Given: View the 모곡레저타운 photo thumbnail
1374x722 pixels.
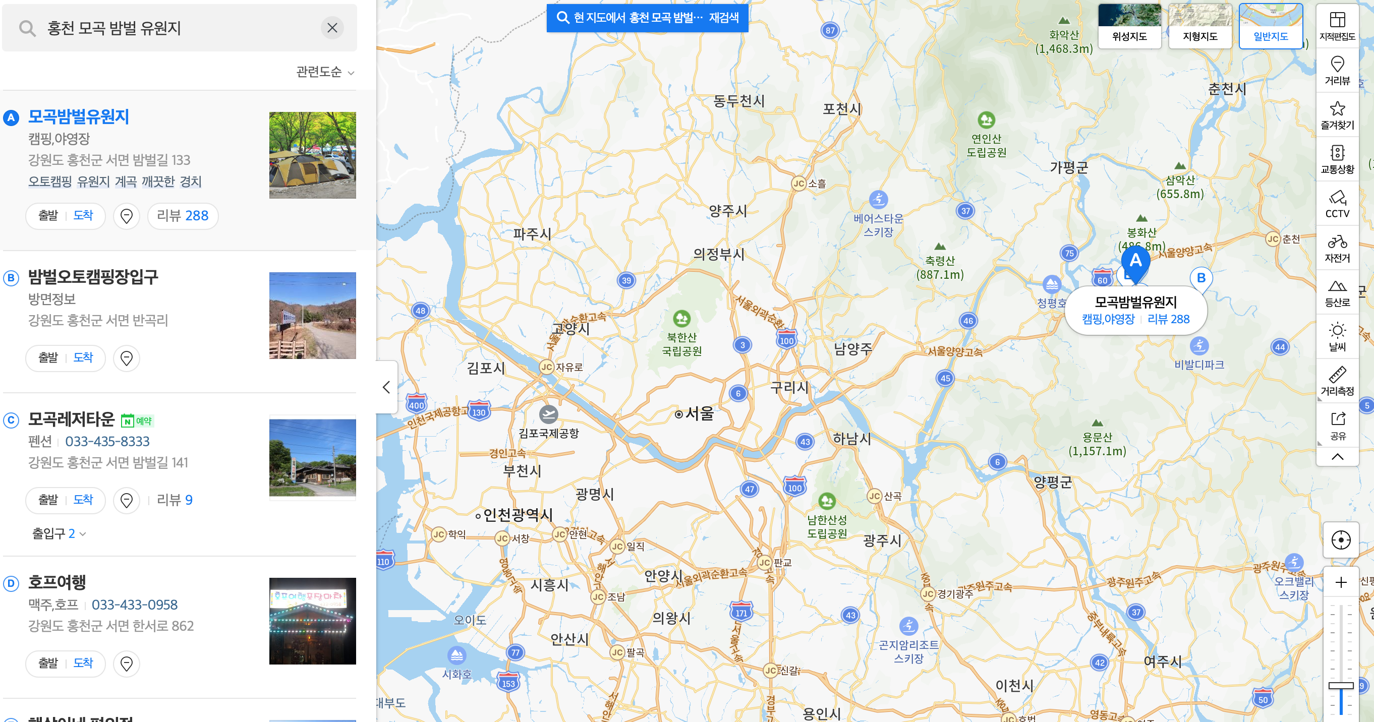Looking at the screenshot, I should 313,458.
